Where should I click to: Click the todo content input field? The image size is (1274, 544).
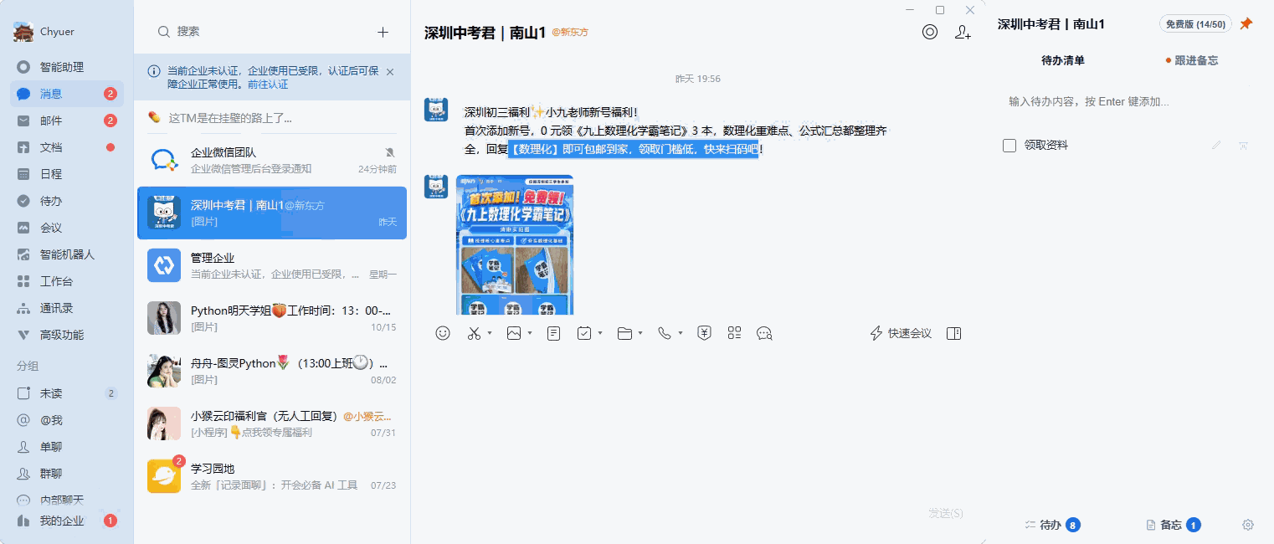pyautogui.click(x=1126, y=101)
